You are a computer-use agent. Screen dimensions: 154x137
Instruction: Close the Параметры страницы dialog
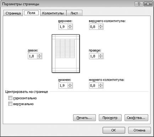(x=148, y=4)
